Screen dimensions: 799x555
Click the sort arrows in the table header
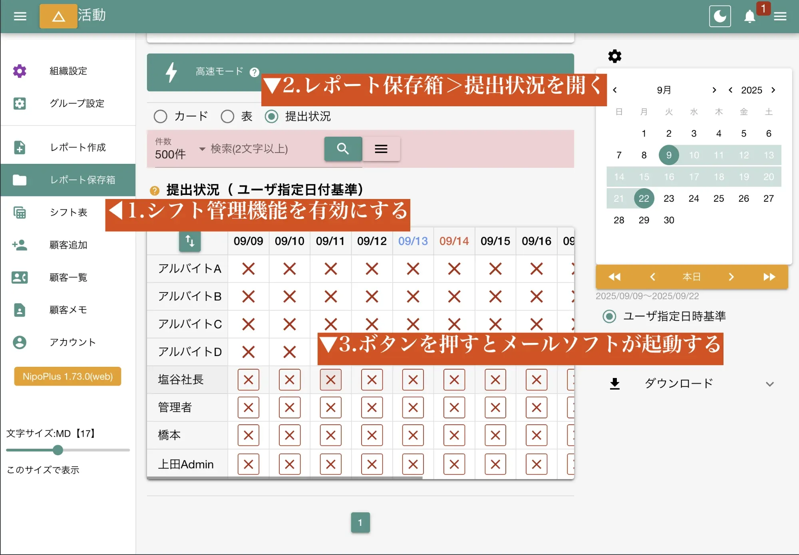click(190, 241)
